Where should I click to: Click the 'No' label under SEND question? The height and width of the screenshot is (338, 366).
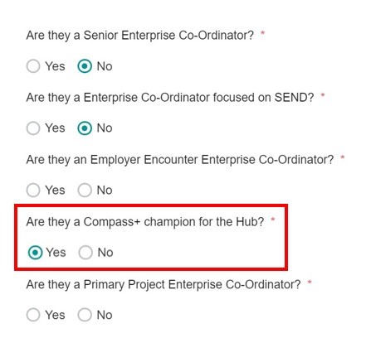(x=105, y=128)
